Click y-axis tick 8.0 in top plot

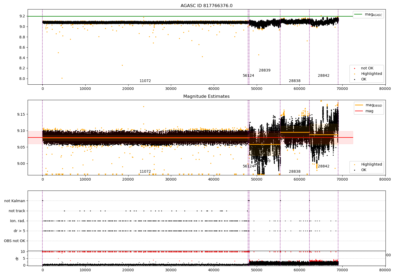click(22, 79)
